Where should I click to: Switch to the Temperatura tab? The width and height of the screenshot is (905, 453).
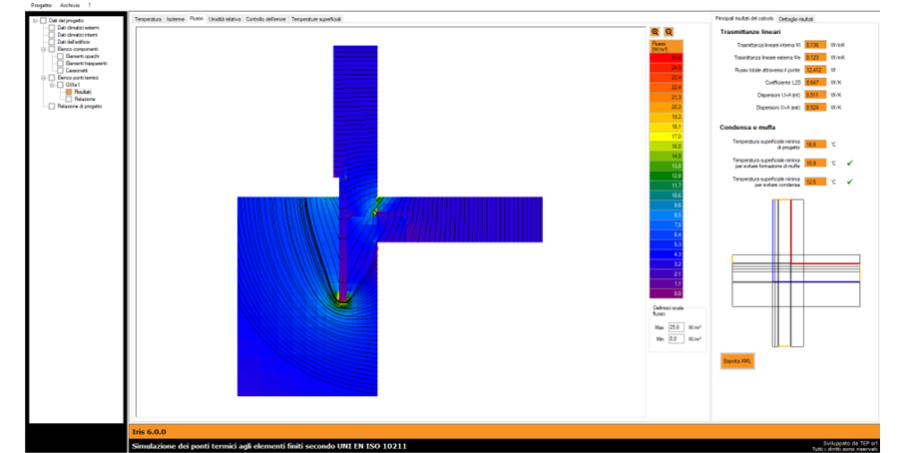(x=148, y=19)
